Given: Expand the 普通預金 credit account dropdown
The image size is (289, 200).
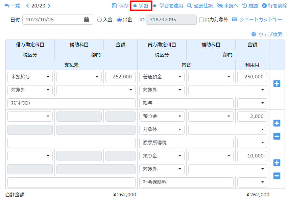Looking at the screenshot, I should [x=162, y=77].
